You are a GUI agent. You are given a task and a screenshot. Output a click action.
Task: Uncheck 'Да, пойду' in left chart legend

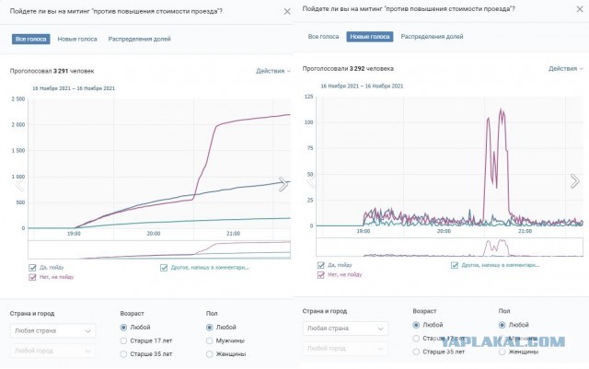[32, 268]
